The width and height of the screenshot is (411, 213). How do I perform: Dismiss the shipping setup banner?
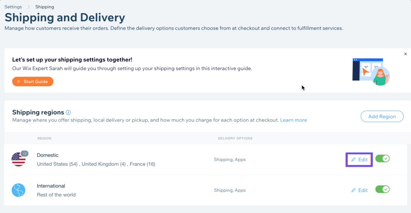405,54
